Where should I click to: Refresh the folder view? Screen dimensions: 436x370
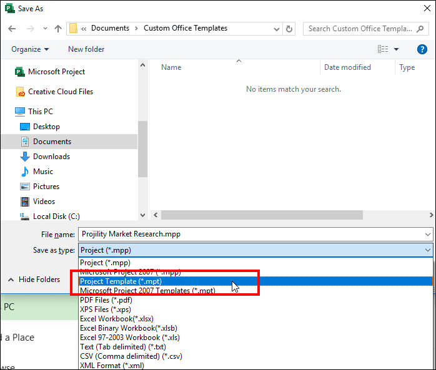(x=289, y=29)
